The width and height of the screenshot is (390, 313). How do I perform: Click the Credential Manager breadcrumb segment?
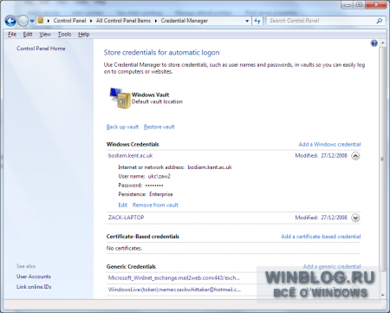185,21
